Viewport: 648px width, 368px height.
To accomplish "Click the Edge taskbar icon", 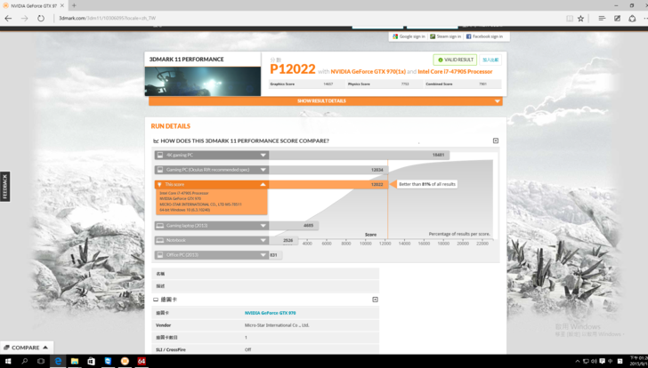I will 58,361.
